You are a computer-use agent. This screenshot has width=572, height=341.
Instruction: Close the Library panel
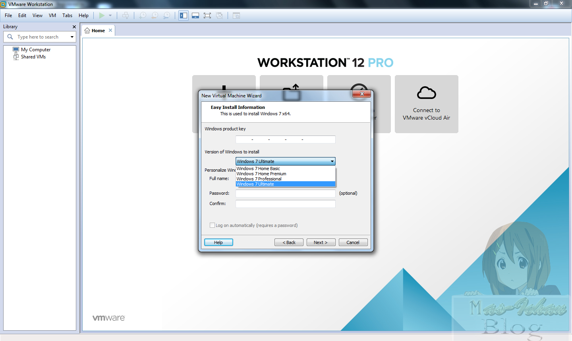tap(74, 27)
